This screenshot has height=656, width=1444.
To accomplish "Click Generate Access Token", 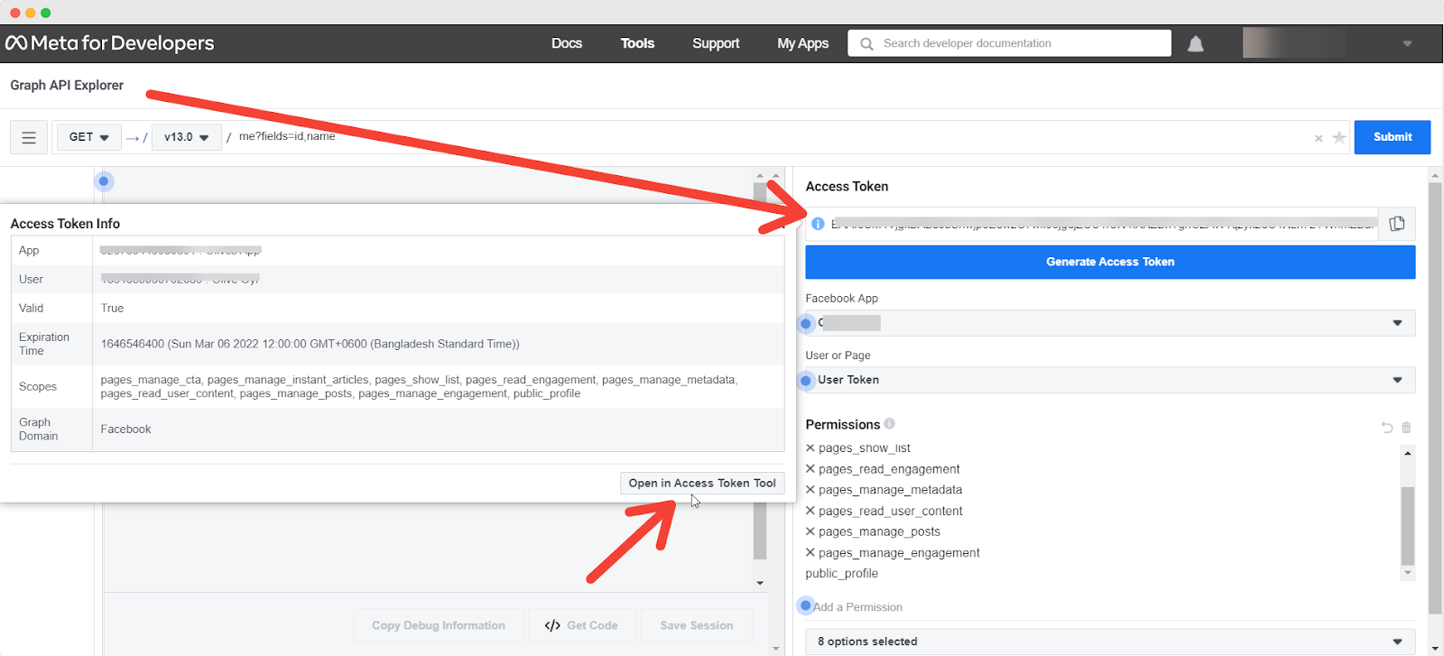I will click(x=1110, y=262).
